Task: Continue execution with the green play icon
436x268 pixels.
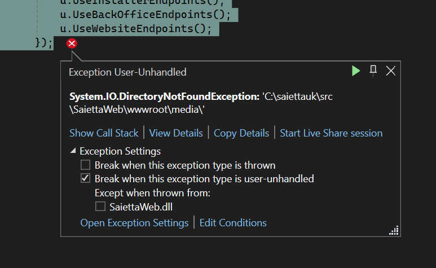Action: [355, 71]
